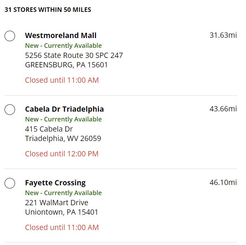
Task: Click the Fayette Crossing store name
Action: click(x=55, y=183)
